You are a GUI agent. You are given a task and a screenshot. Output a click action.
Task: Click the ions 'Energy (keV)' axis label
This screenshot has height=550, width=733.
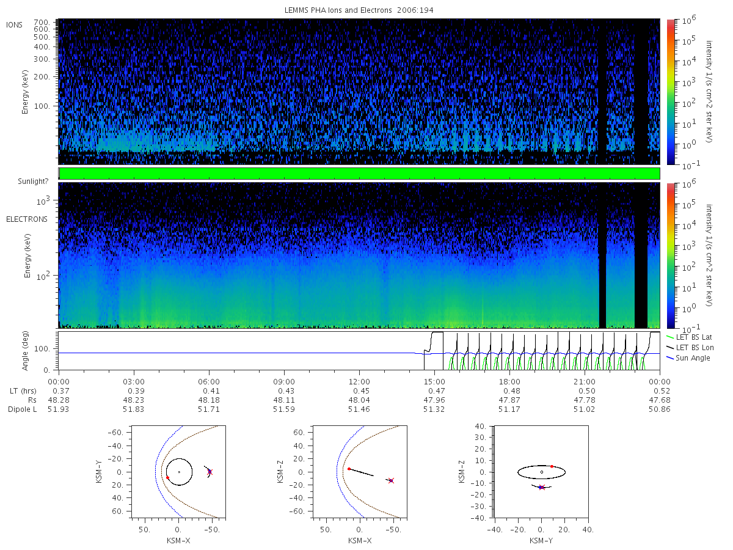click(x=26, y=92)
